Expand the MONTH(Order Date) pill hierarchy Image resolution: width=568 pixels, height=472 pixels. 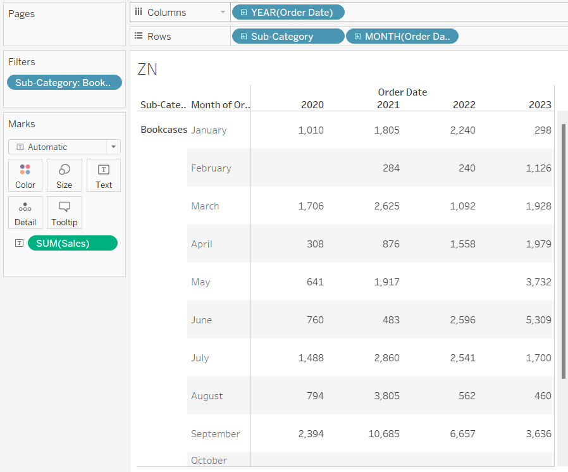357,36
